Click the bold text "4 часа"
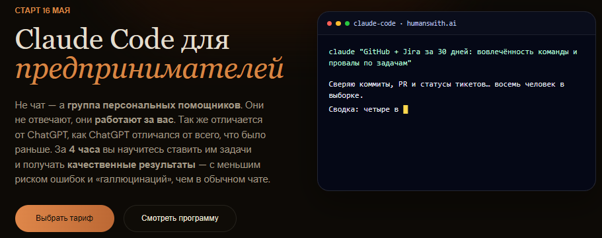The height and width of the screenshot is (238, 602). click(84, 149)
